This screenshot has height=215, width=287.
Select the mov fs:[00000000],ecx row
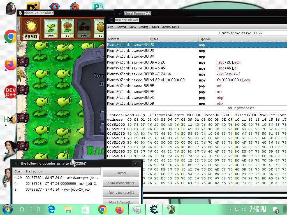(x=197, y=80)
